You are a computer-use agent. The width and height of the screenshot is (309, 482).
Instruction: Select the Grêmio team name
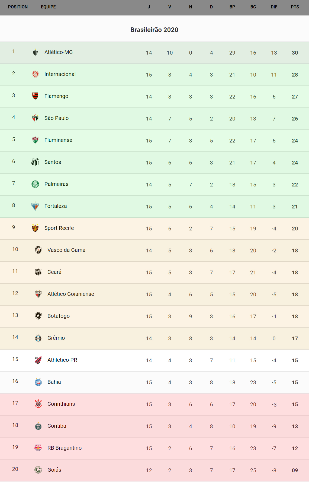click(x=56, y=338)
